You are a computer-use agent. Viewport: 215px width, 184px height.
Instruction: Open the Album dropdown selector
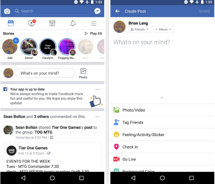tap(163, 29)
